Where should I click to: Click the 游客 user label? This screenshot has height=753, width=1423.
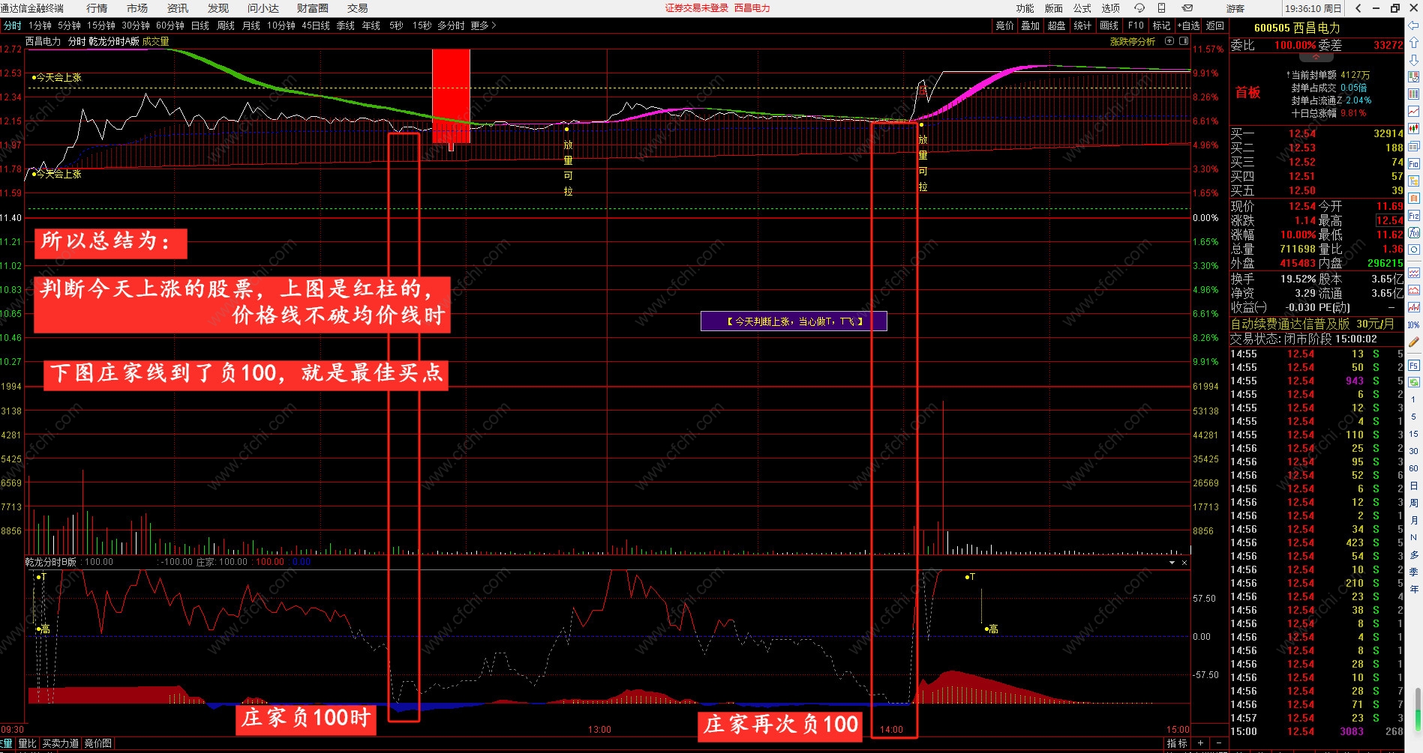click(x=1235, y=8)
